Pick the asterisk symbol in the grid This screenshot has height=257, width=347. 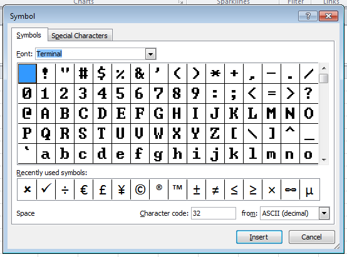click(215, 74)
